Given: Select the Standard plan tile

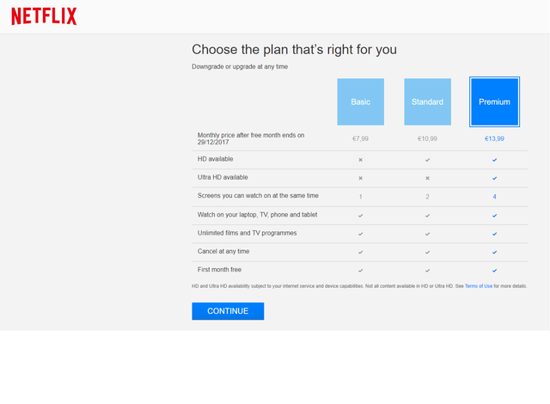Looking at the screenshot, I should pyautogui.click(x=428, y=101).
